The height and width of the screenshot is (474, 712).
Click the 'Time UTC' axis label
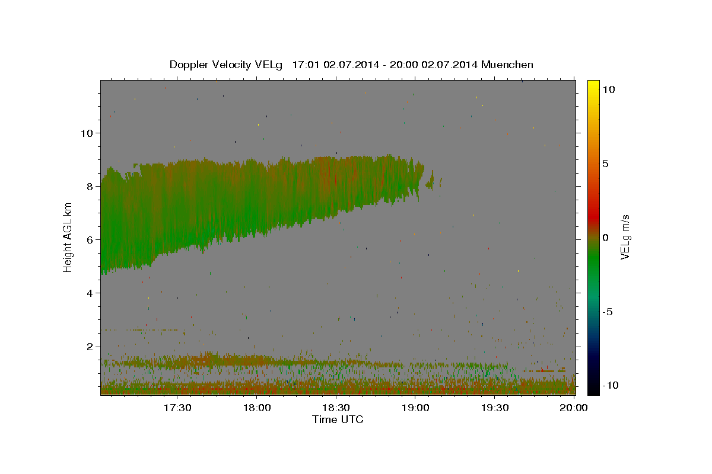click(338, 419)
